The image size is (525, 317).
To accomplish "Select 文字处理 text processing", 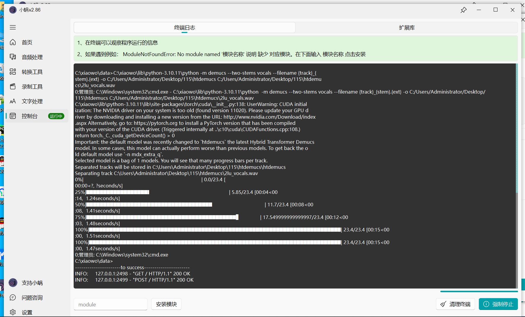I will coord(32,102).
